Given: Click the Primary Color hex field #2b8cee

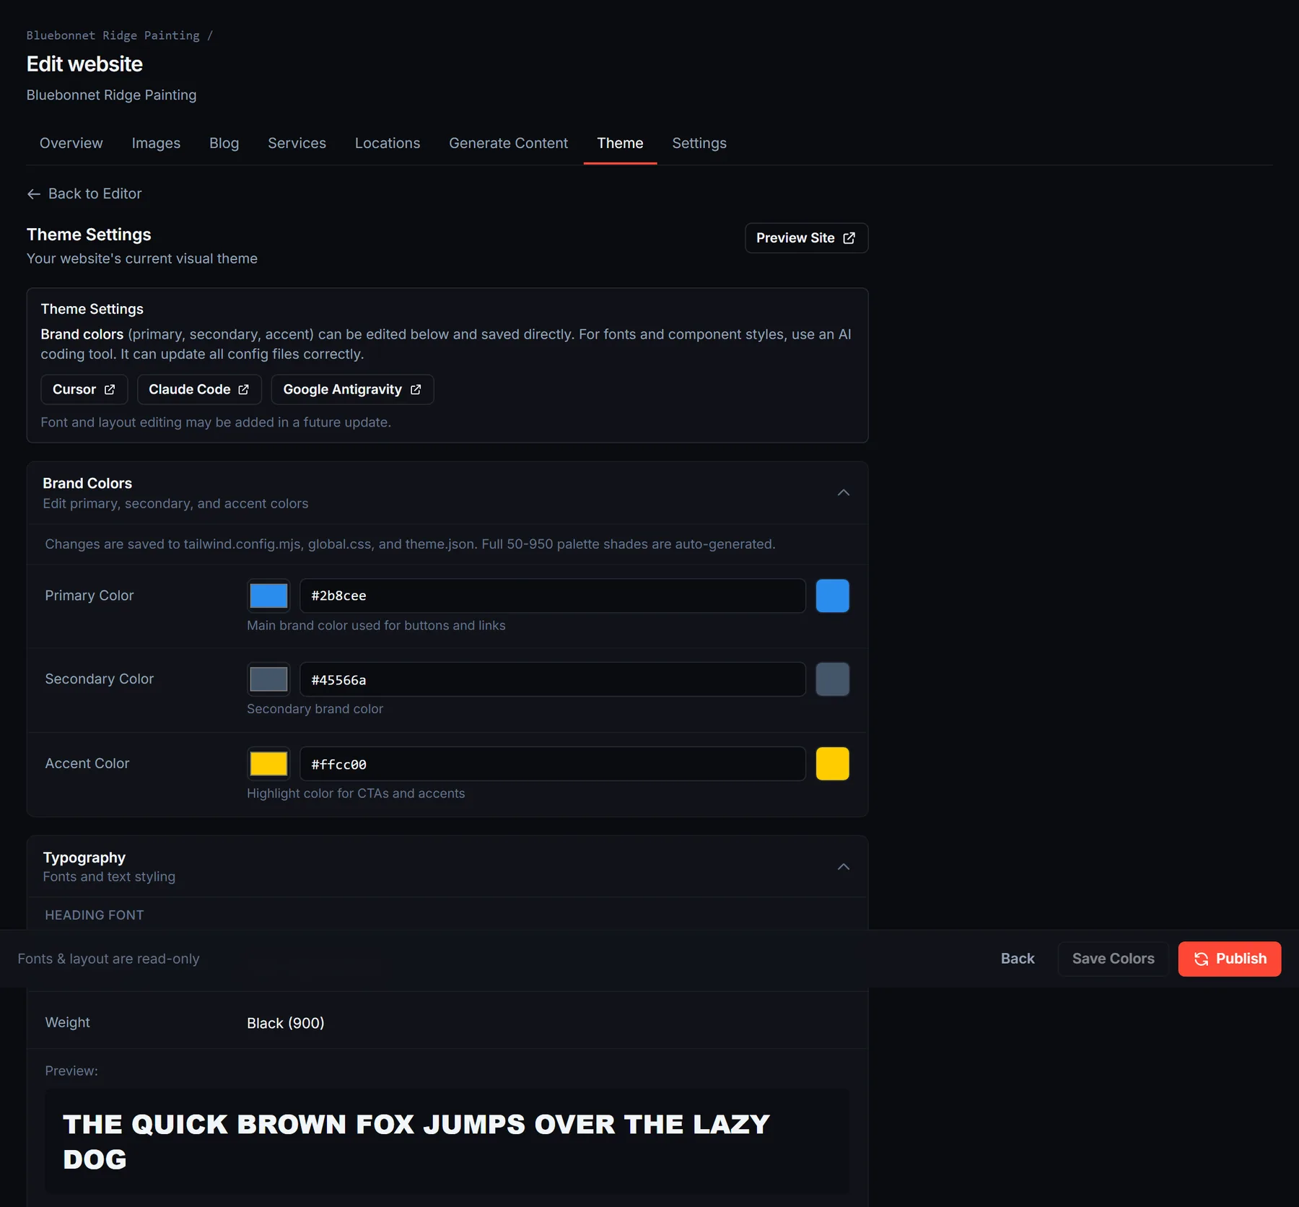Looking at the screenshot, I should click(x=553, y=596).
